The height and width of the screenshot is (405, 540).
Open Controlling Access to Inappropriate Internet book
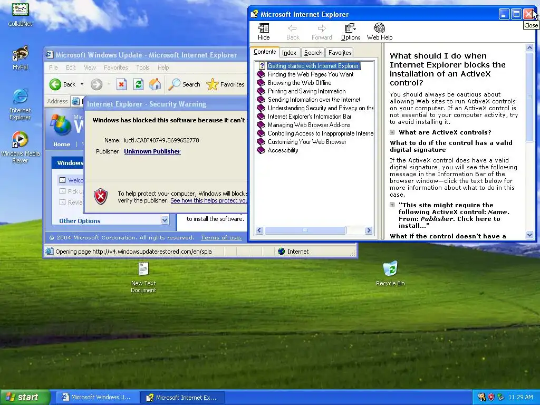pos(315,133)
